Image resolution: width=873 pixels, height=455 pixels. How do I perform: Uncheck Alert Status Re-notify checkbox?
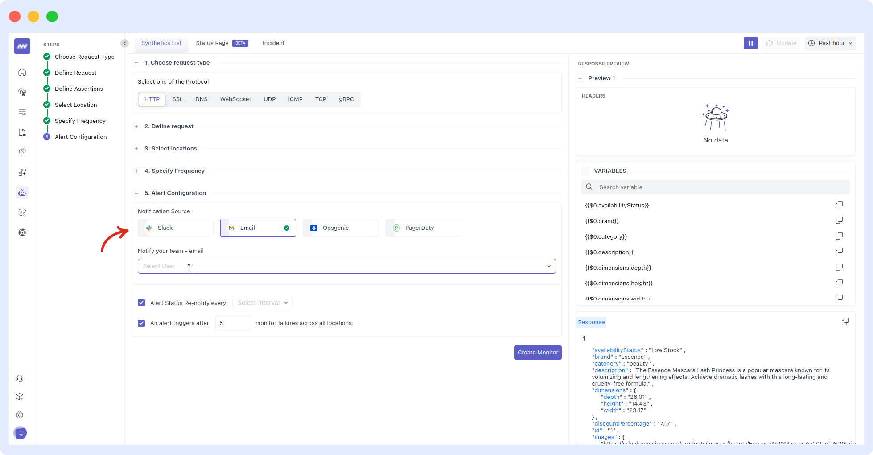pos(141,303)
